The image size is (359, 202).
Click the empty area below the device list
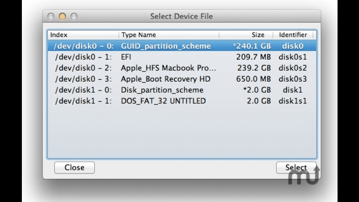click(182, 132)
